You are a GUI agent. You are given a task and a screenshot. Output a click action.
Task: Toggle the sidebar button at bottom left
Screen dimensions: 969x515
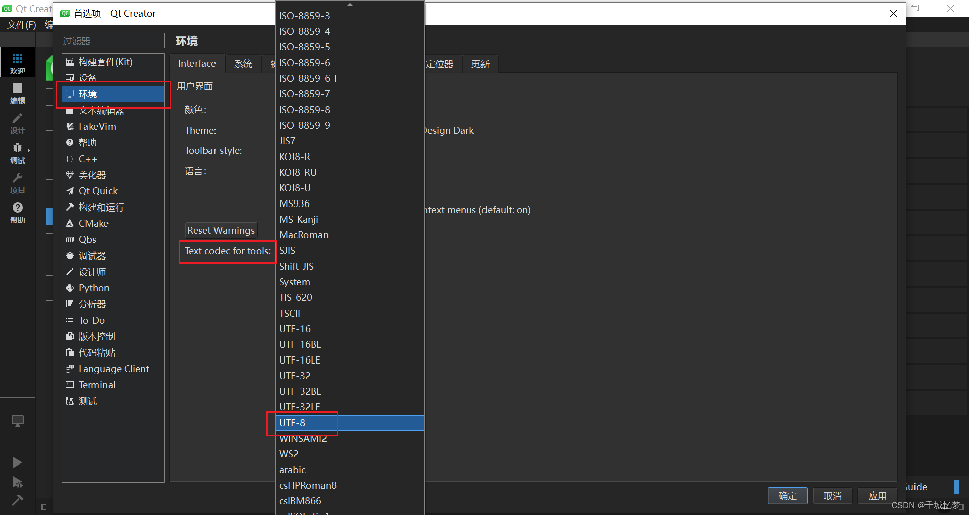click(44, 507)
